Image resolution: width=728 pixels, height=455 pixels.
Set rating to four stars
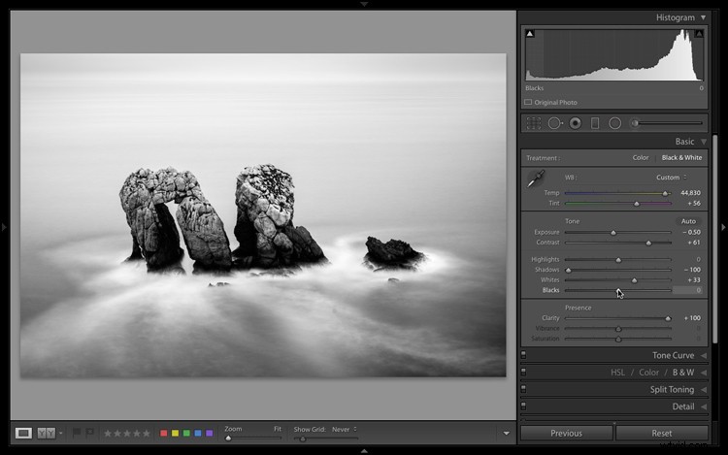pos(137,434)
